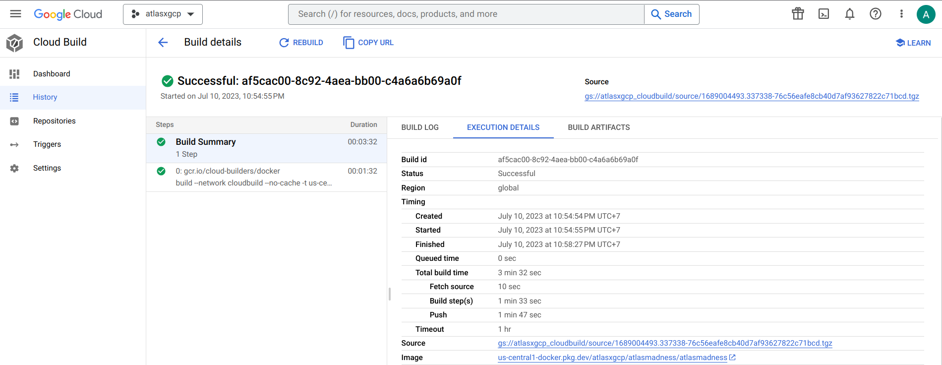942x365 pixels.
Task: Open the gift free trial icon
Action: [798, 14]
